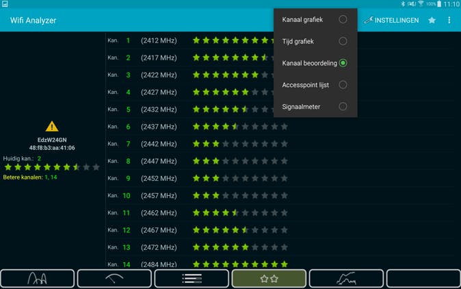This screenshot has width=461, height=289.
Task: Choose Signaalmeter menu entry
Action: [x=315, y=107]
